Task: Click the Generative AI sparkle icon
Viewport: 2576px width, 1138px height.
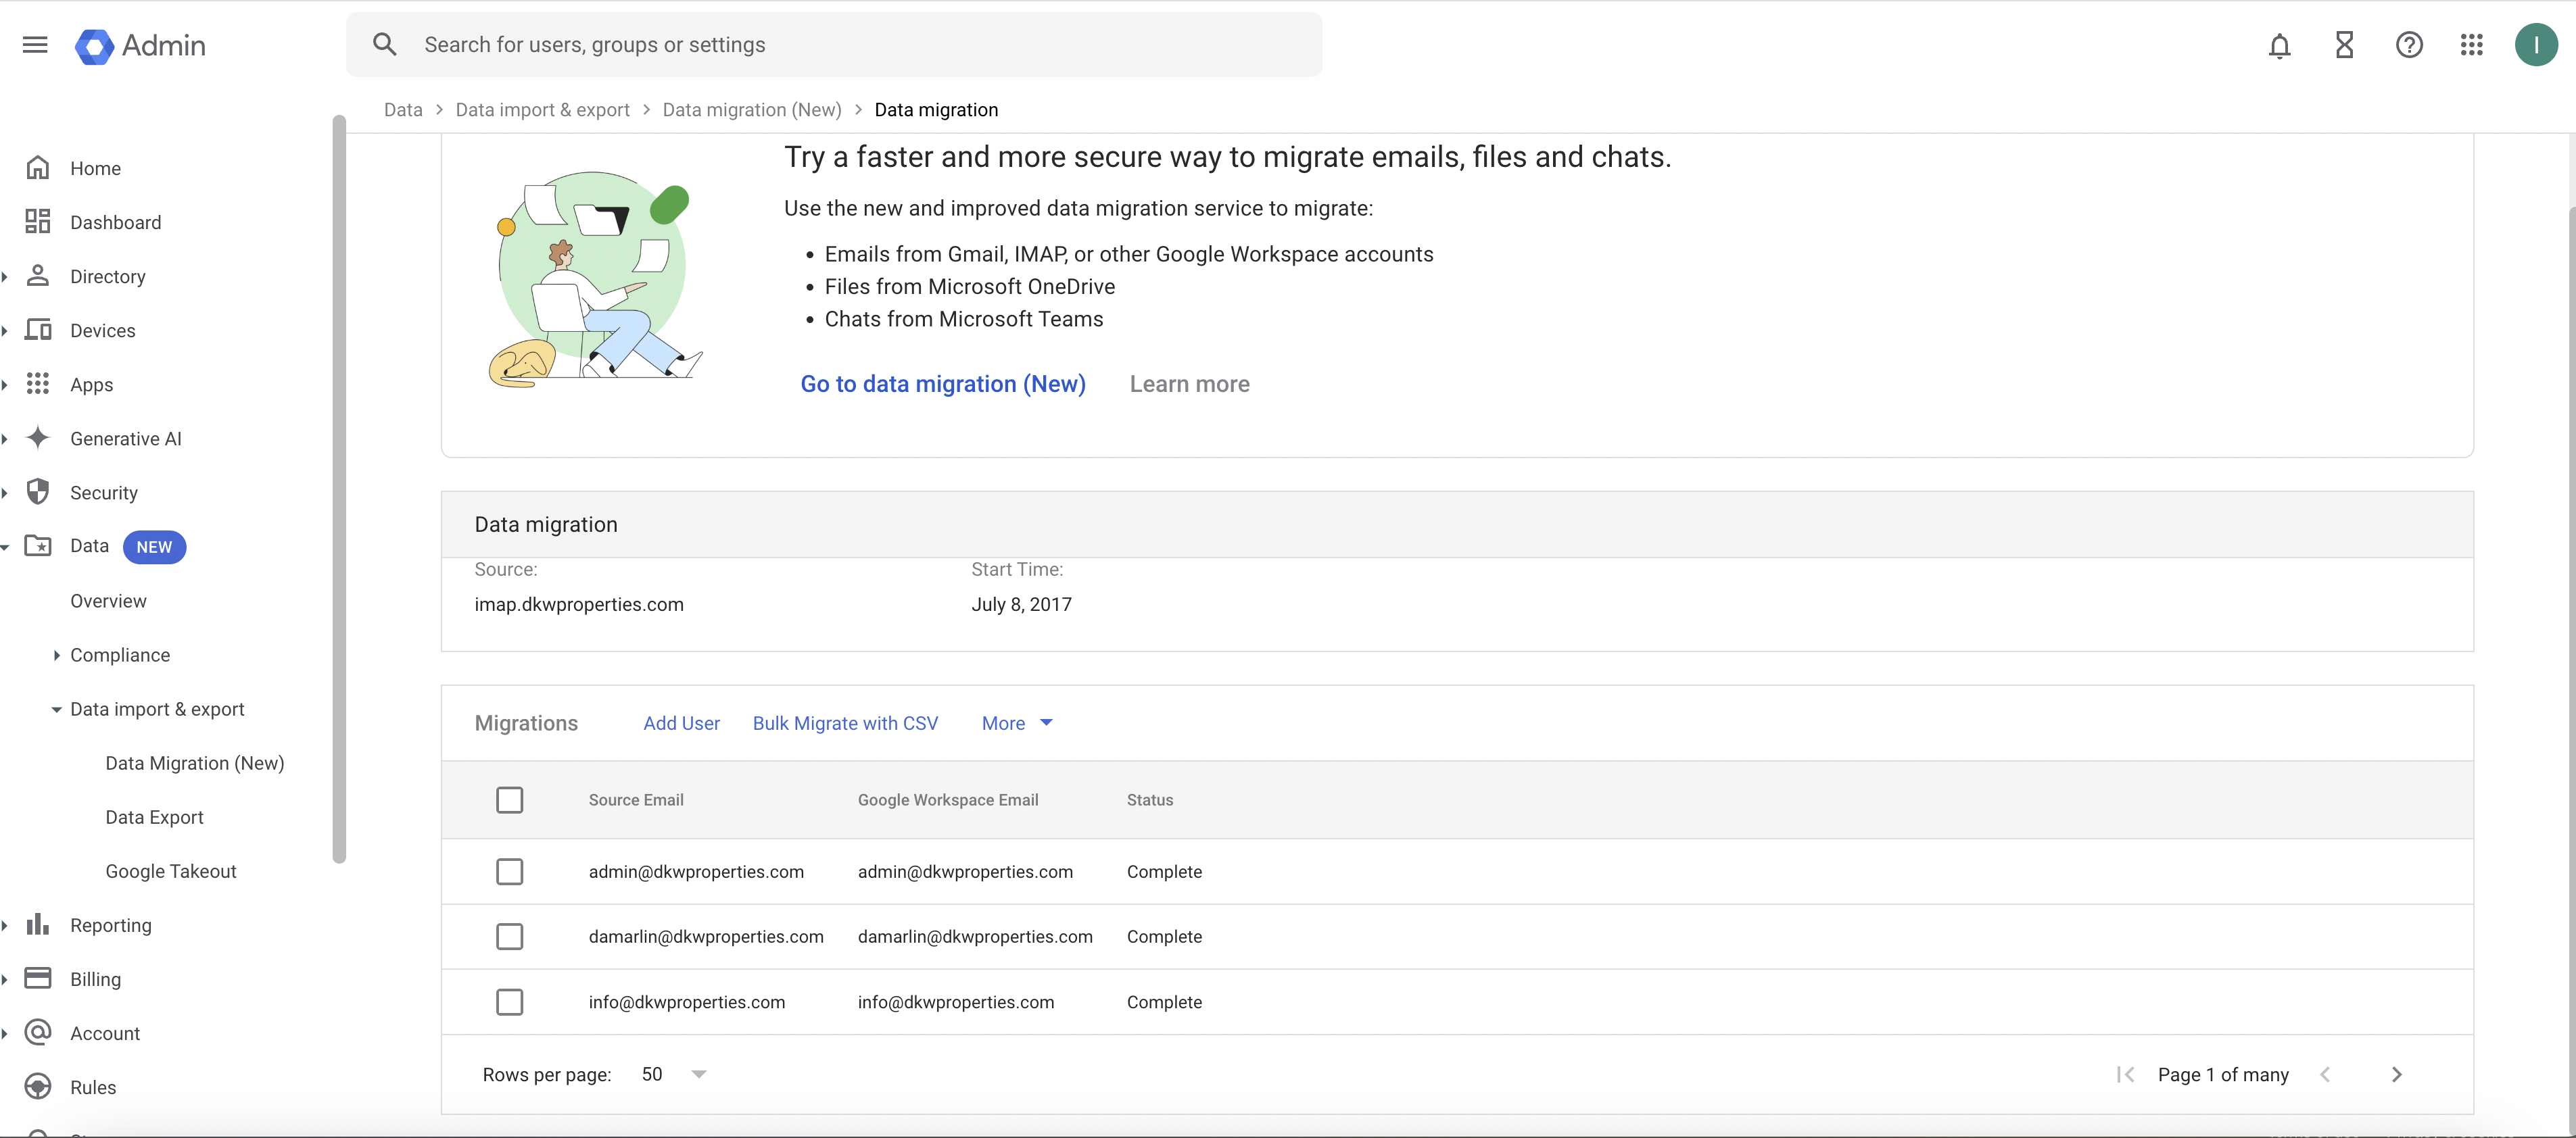Action: (x=38, y=438)
